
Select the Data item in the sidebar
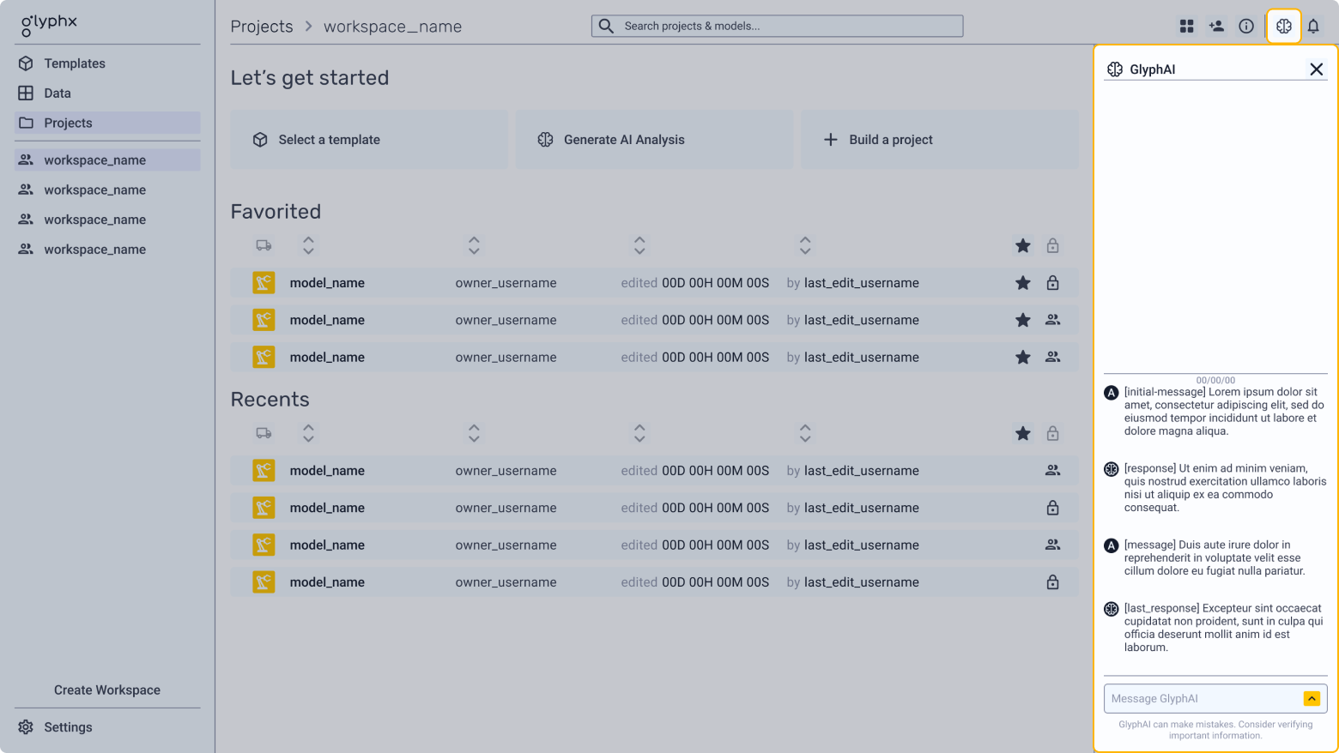click(58, 93)
